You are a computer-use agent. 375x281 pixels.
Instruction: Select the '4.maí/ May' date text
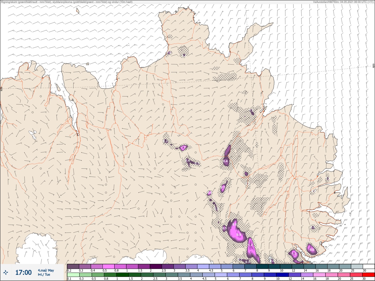[46, 270]
